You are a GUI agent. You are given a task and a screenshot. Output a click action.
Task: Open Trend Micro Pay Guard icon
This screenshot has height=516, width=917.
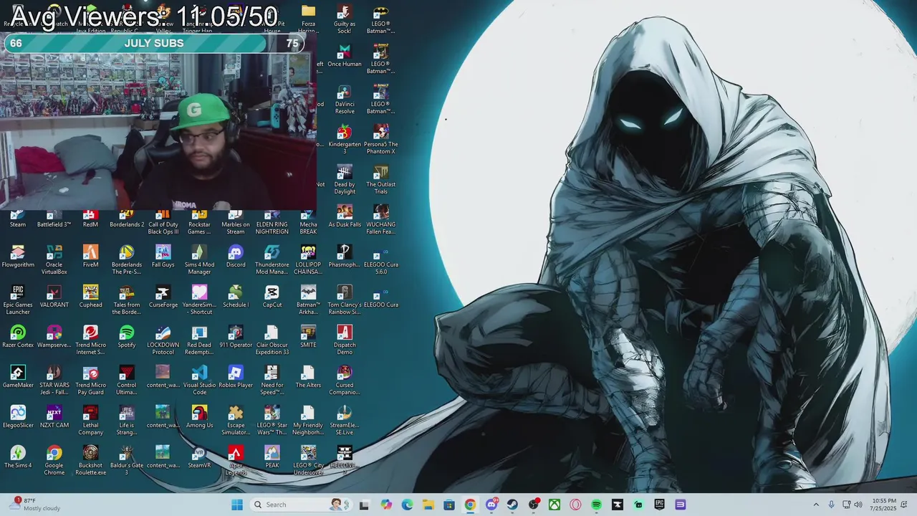(90, 381)
